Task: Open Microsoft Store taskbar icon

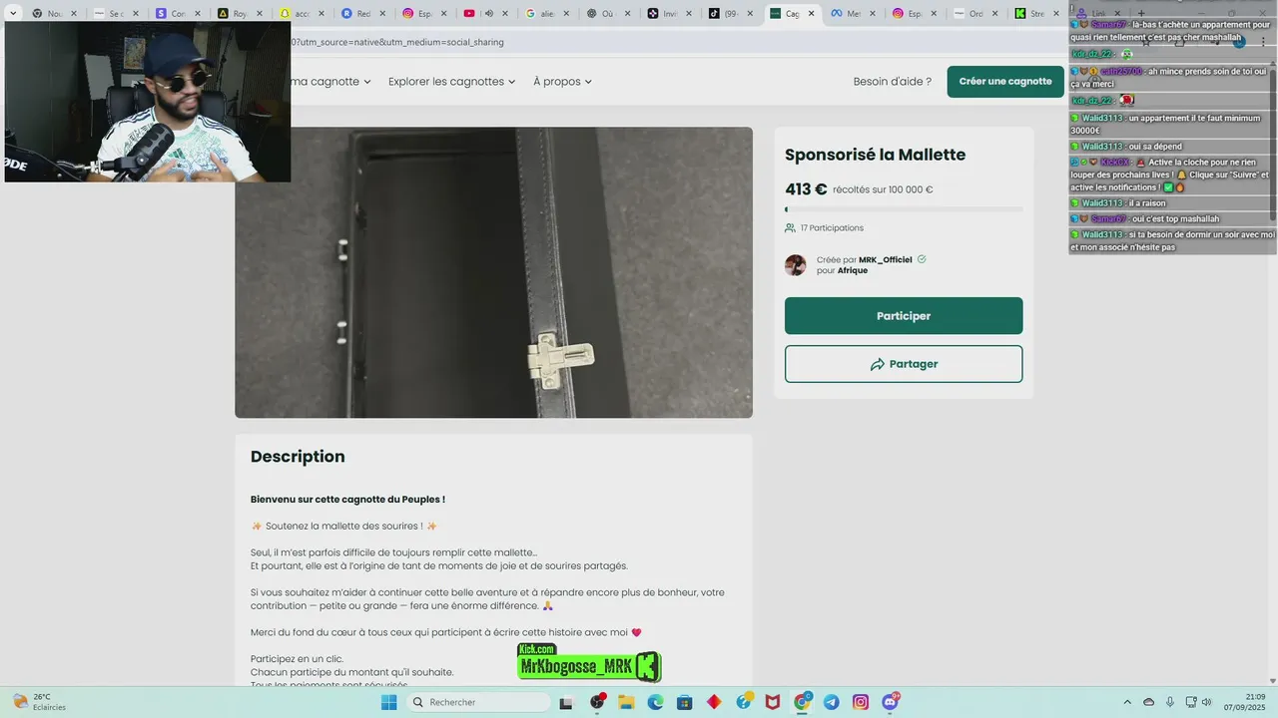Action: [684, 702]
